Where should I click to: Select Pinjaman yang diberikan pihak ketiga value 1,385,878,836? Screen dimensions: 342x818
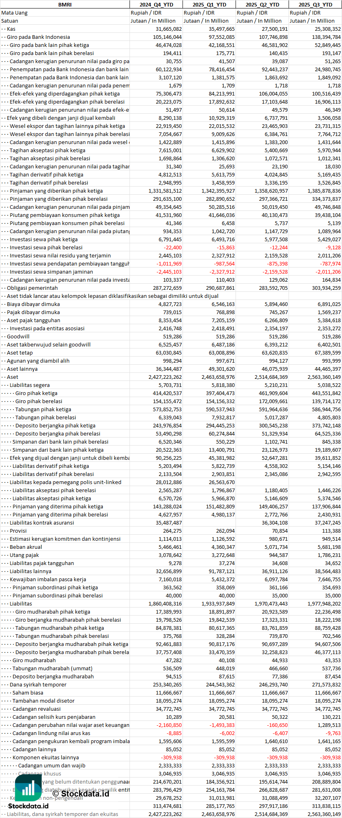click(x=323, y=191)
